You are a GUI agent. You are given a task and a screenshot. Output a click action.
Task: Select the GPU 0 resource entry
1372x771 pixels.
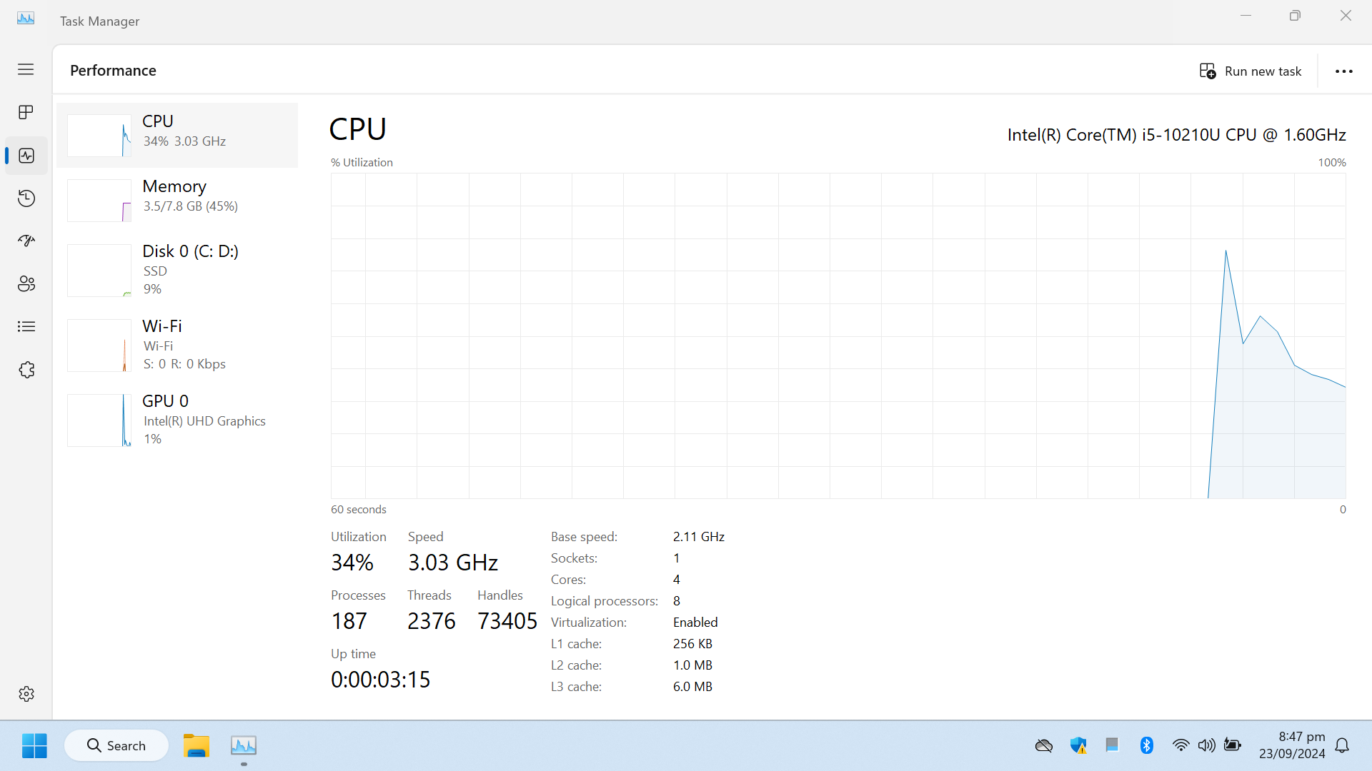click(177, 420)
